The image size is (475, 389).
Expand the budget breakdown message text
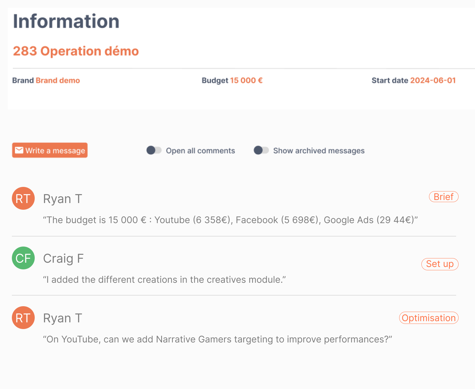click(x=230, y=220)
